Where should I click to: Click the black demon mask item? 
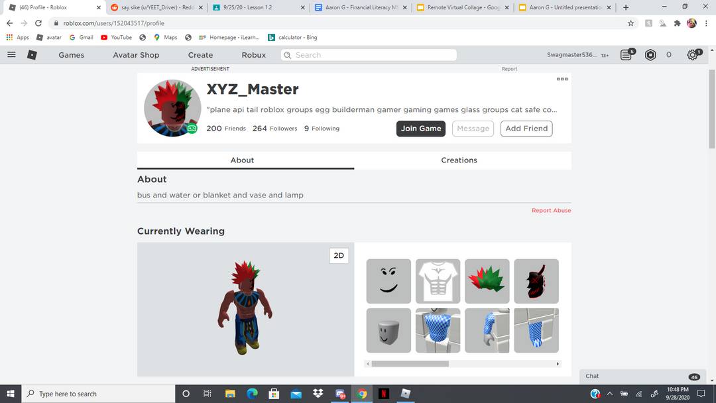point(536,281)
